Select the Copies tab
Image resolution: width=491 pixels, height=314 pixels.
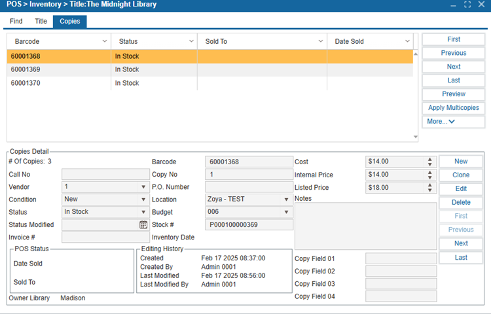pos(70,22)
